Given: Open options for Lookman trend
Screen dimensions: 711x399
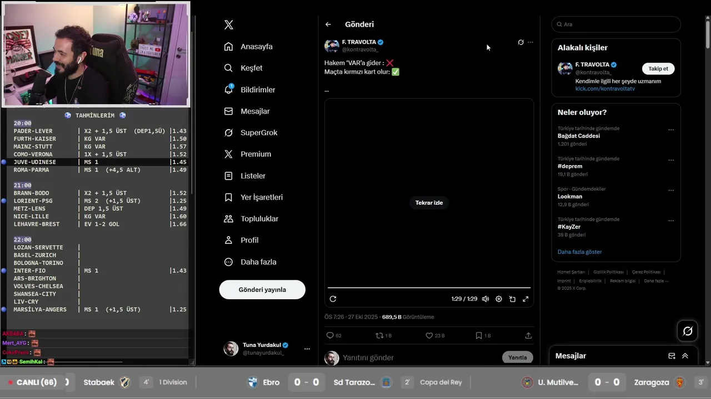Looking at the screenshot, I should (671, 190).
